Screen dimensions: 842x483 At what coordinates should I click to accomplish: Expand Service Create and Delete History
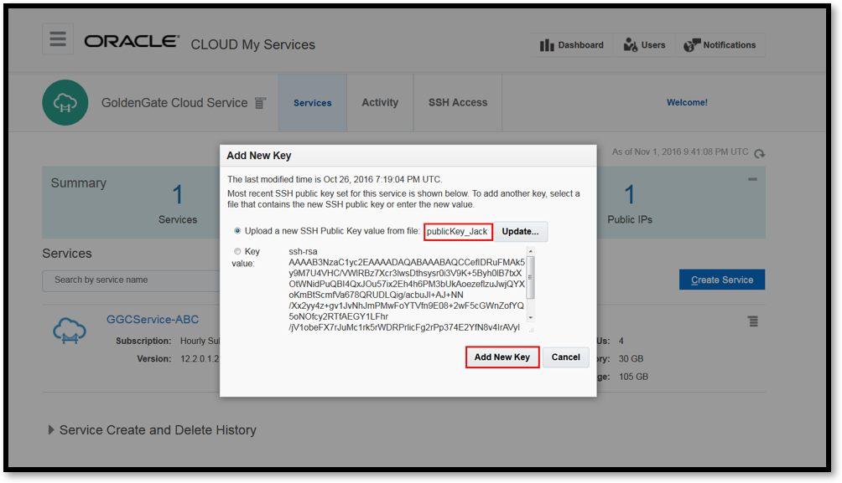(51, 430)
